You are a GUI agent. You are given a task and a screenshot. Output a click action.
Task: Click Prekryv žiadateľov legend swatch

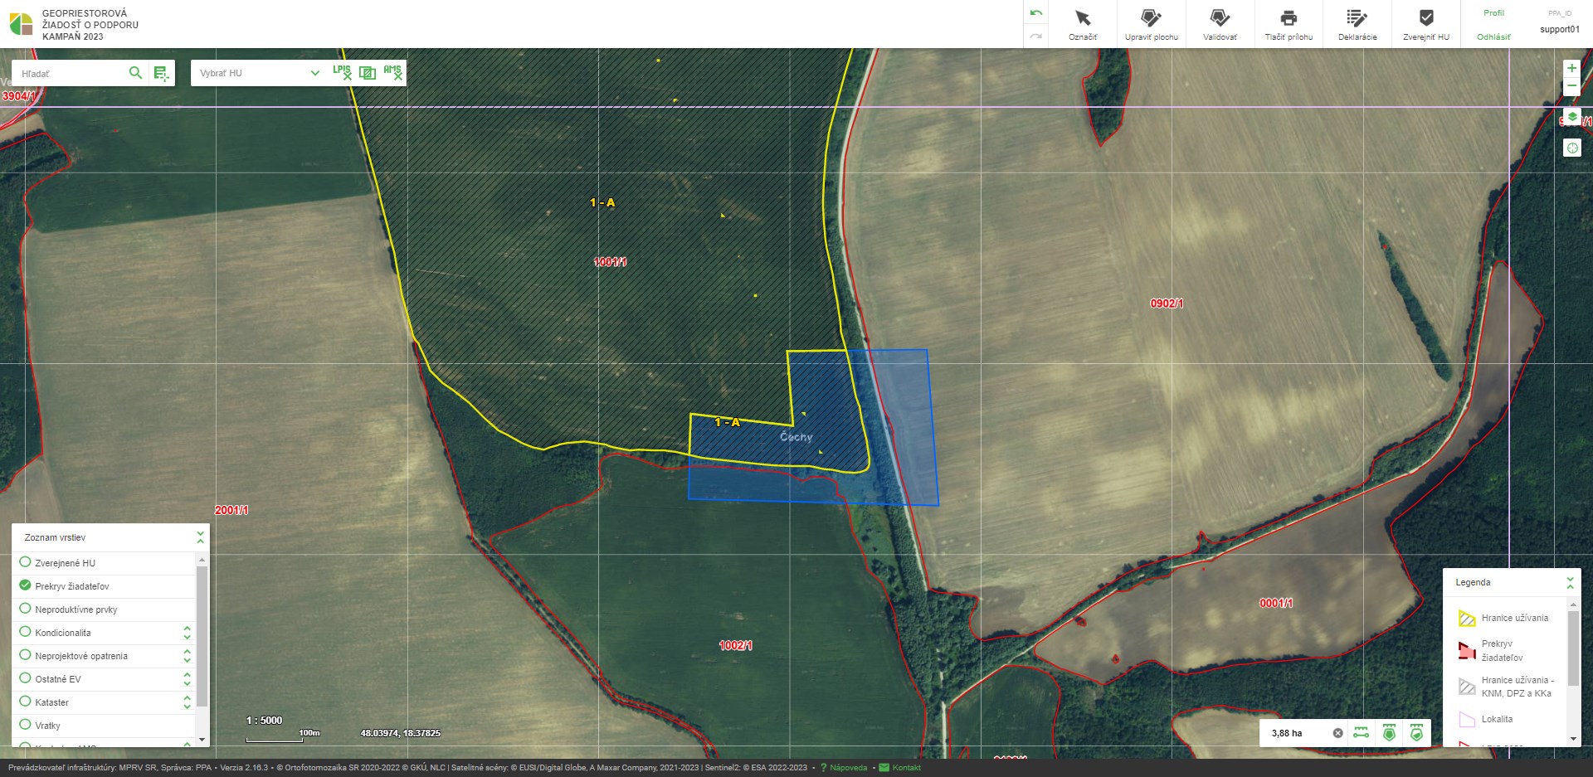[1467, 650]
